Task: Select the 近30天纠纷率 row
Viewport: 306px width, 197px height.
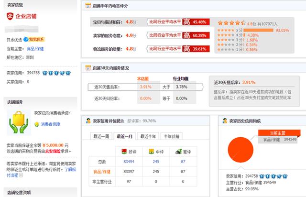Action: pos(145,98)
